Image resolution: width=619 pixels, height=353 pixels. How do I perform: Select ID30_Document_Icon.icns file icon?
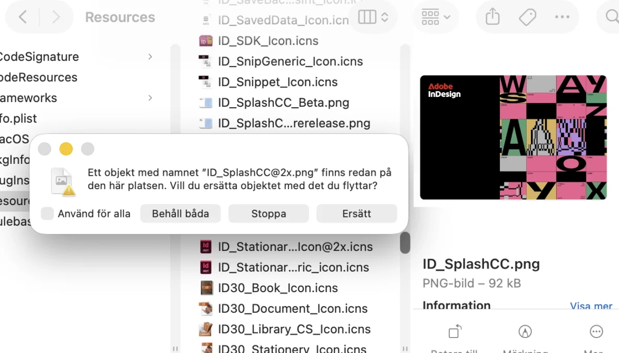[206, 309]
